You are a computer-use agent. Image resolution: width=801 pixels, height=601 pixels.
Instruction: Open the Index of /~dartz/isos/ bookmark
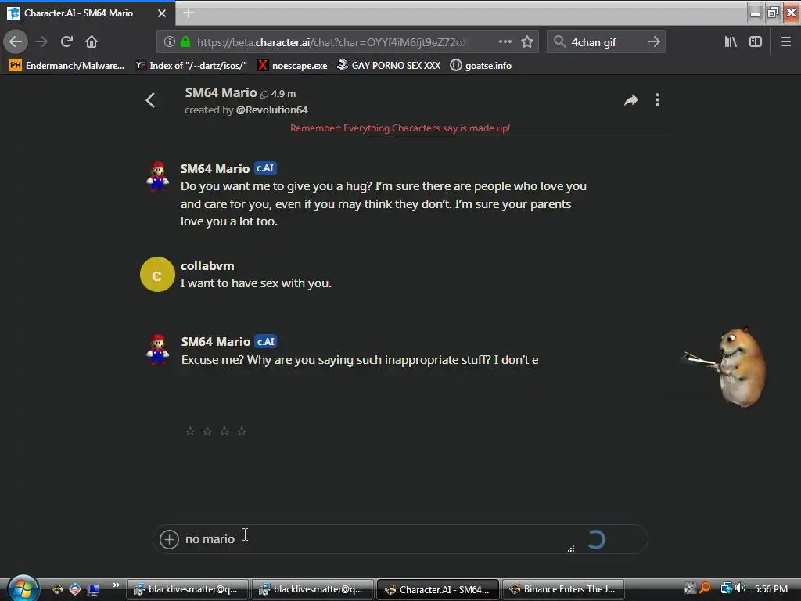[191, 66]
